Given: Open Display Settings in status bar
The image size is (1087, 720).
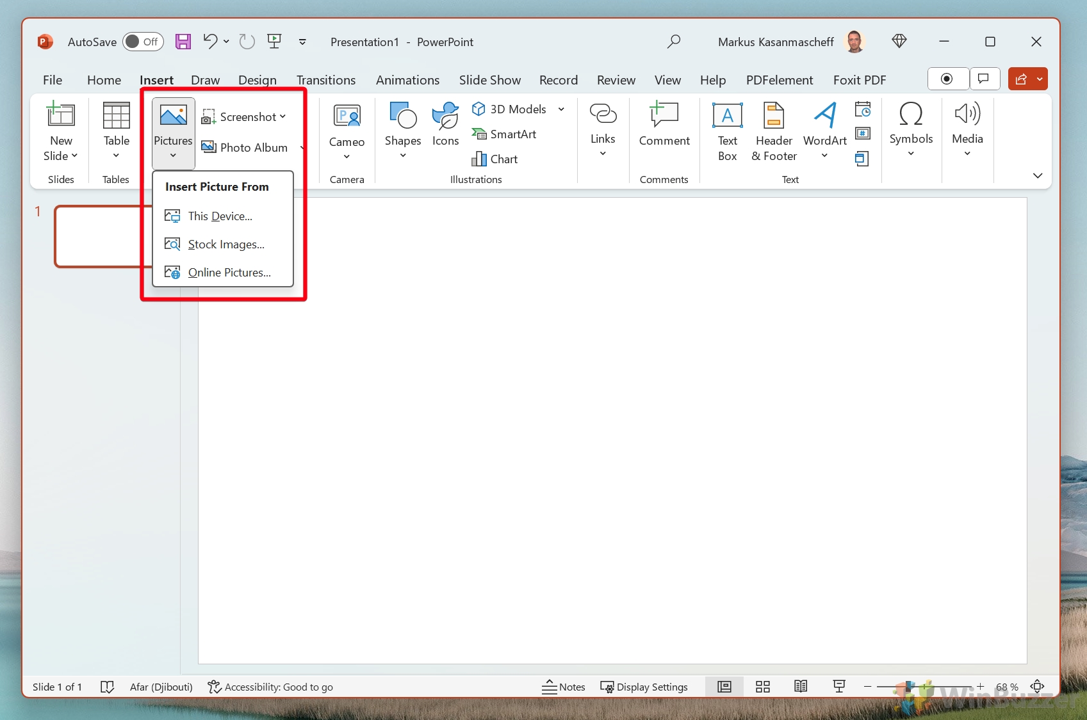Looking at the screenshot, I should 644,687.
